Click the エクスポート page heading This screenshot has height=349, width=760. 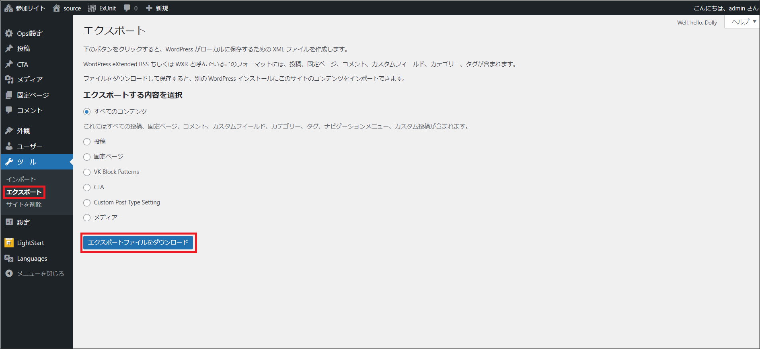tap(114, 31)
